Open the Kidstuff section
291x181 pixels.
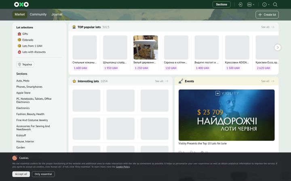(21, 136)
